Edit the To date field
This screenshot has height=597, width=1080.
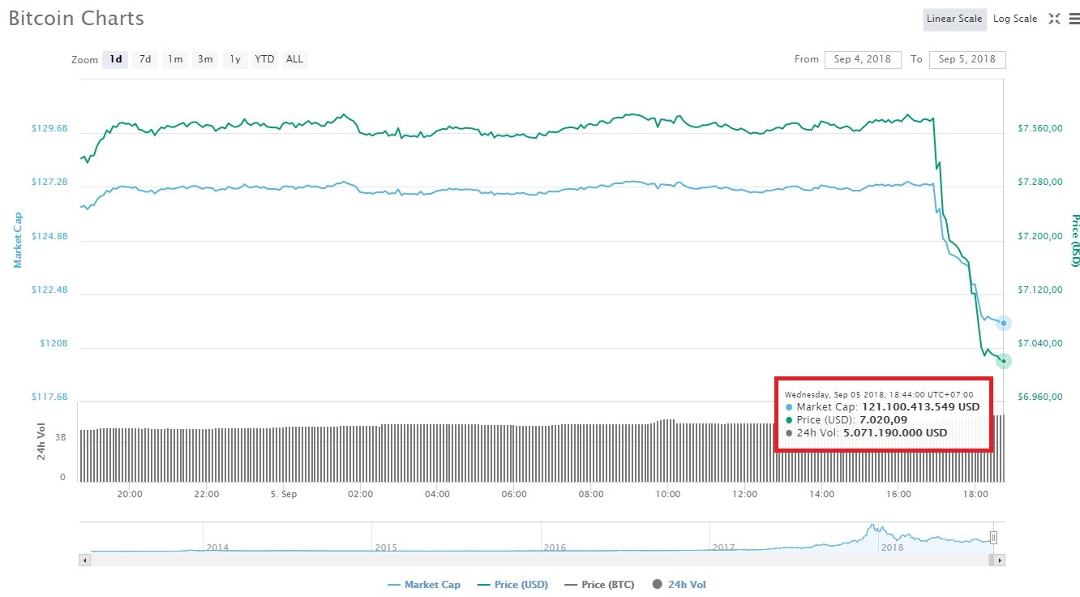[x=967, y=59]
